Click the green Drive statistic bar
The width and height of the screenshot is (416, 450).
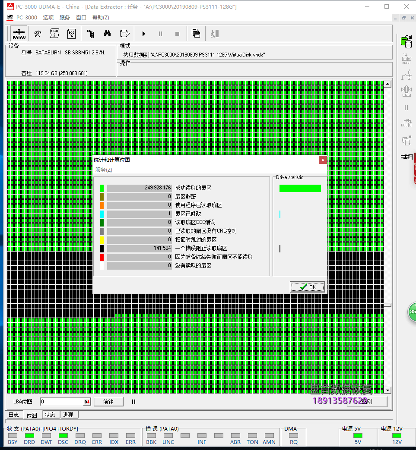point(300,188)
